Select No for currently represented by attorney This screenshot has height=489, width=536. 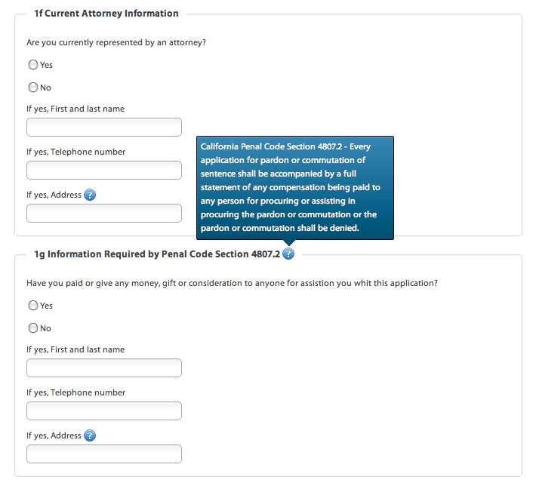click(x=33, y=88)
